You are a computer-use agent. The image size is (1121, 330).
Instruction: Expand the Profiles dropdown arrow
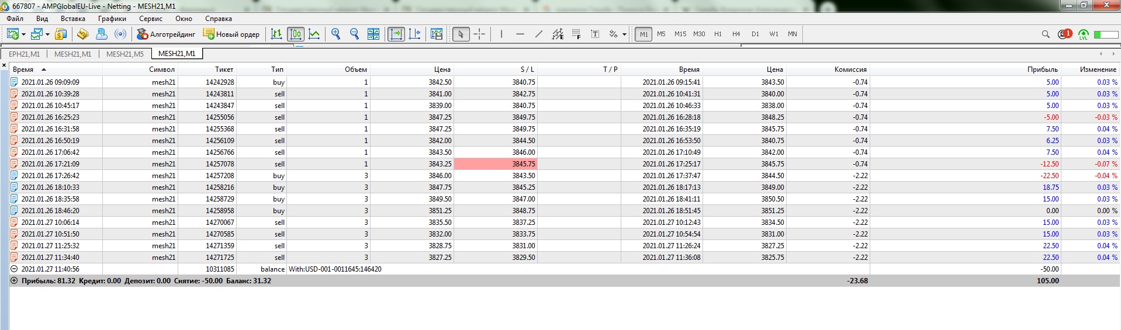(x=47, y=34)
